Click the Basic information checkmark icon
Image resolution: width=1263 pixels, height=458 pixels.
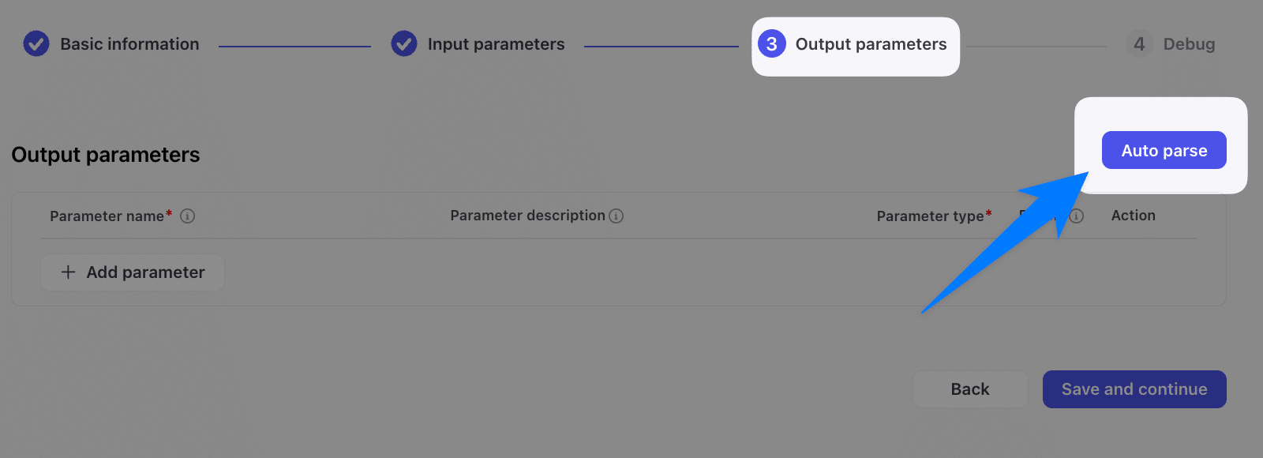36,44
